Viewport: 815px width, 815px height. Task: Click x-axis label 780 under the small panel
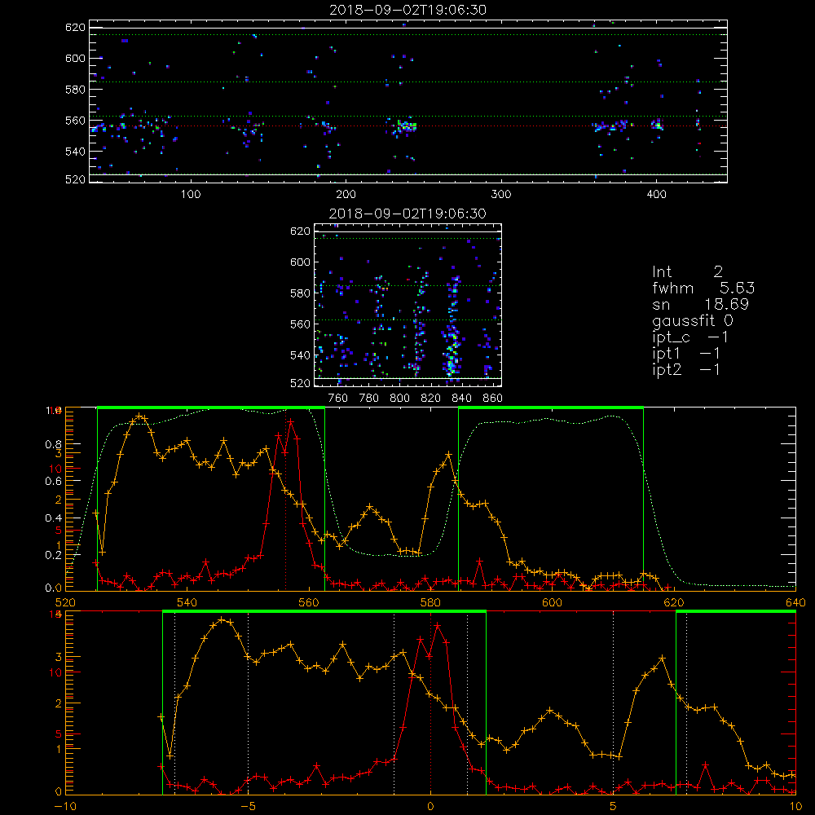tap(369, 399)
